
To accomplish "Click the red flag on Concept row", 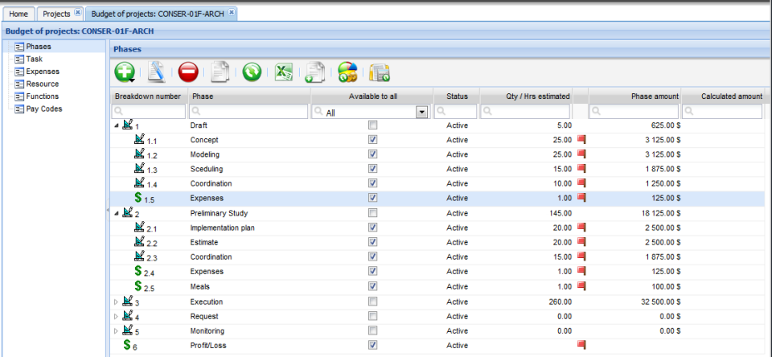I will 581,139.
